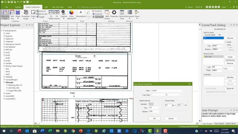Open the LAS tab
Screen dimensions: 238x134
tap(46, 7)
